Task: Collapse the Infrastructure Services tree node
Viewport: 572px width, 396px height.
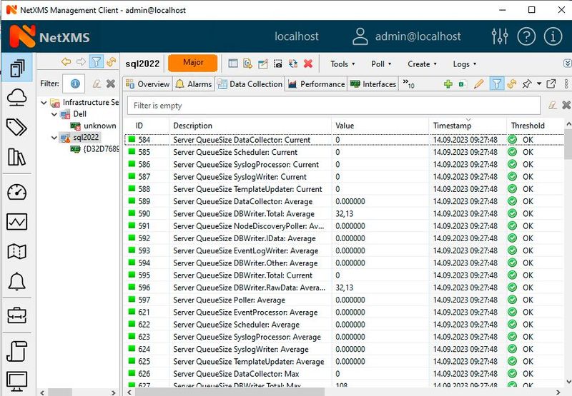Action: point(44,103)
